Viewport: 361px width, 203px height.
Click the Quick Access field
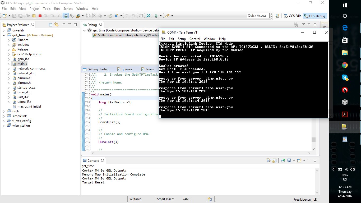coord(258,16)
